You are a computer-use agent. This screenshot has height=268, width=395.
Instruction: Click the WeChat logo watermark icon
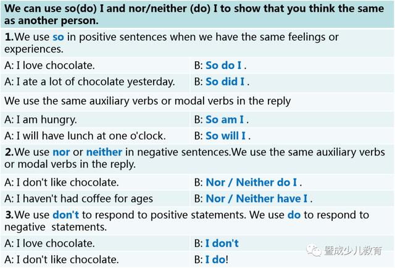(314, 250)
